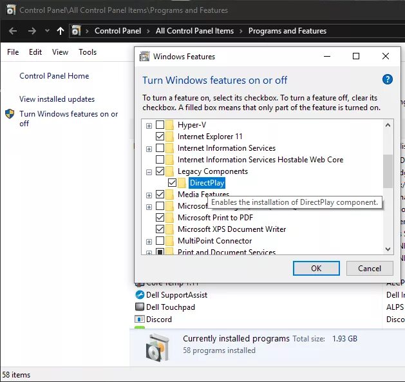The height and width of the screenshot is (382, 405).
Task: Expand the Internet Information Services node
Action: pyautogui.click(x=149, y=149)
